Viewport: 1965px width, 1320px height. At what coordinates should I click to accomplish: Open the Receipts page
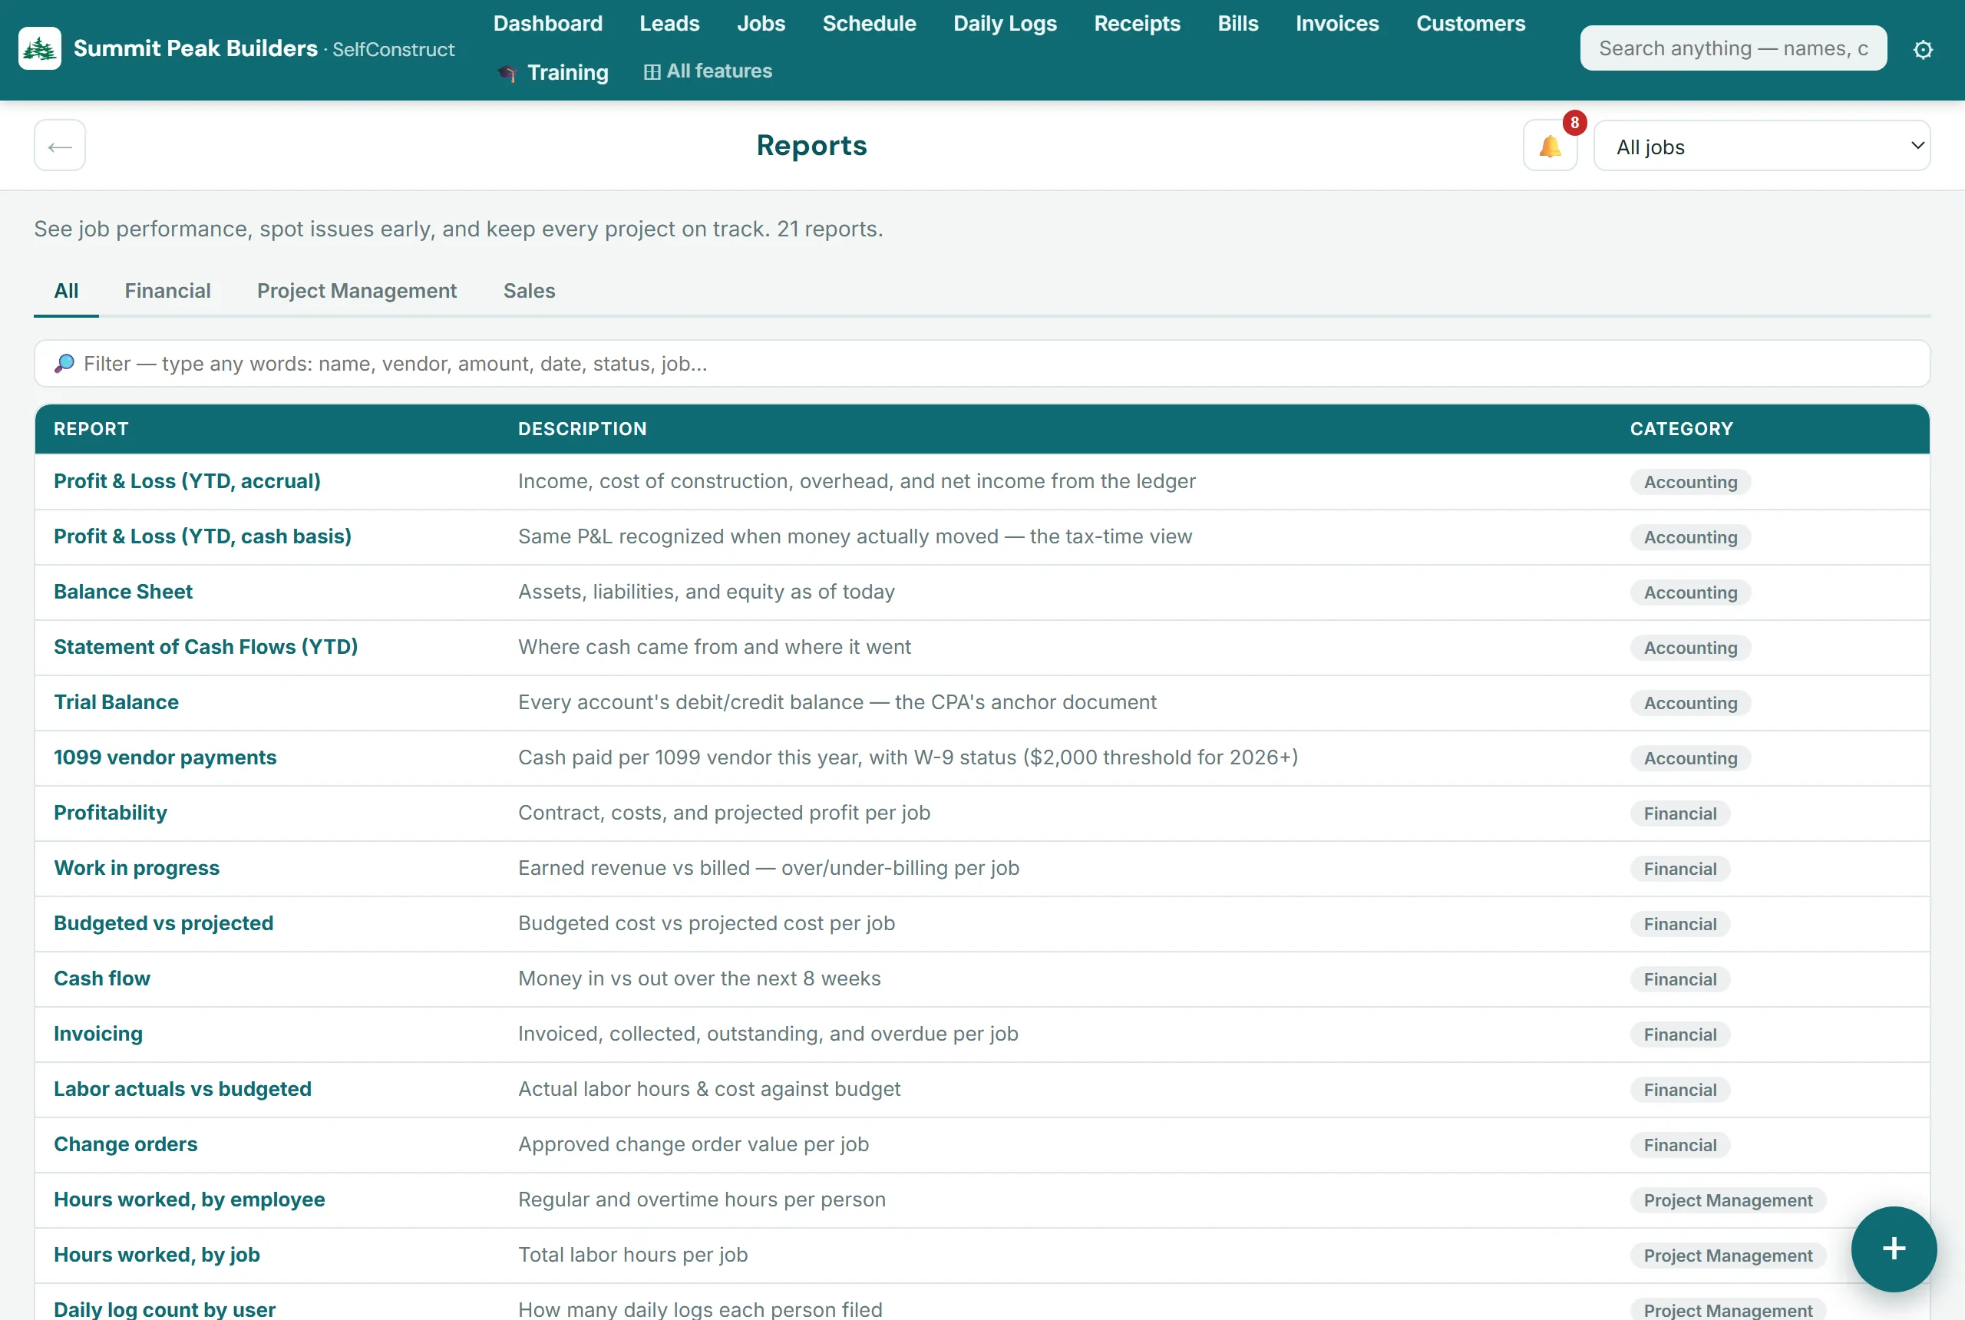[1137, 24]
